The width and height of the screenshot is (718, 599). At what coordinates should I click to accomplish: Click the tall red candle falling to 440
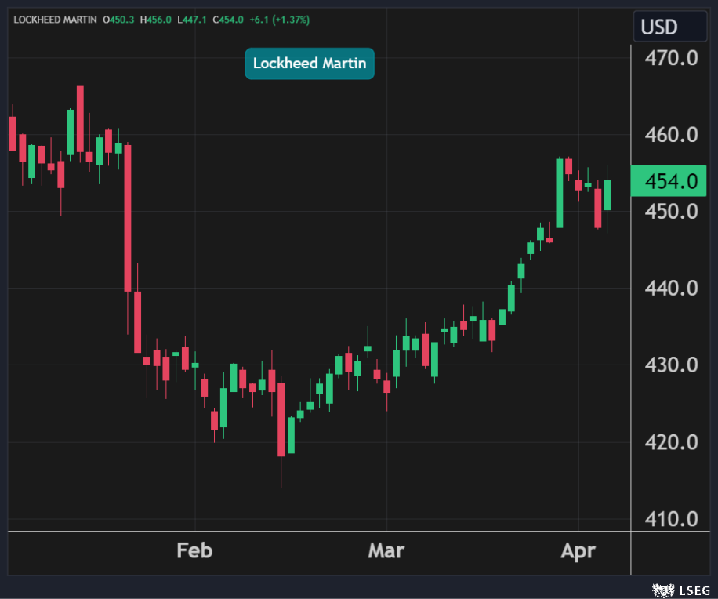coord(128,218)
